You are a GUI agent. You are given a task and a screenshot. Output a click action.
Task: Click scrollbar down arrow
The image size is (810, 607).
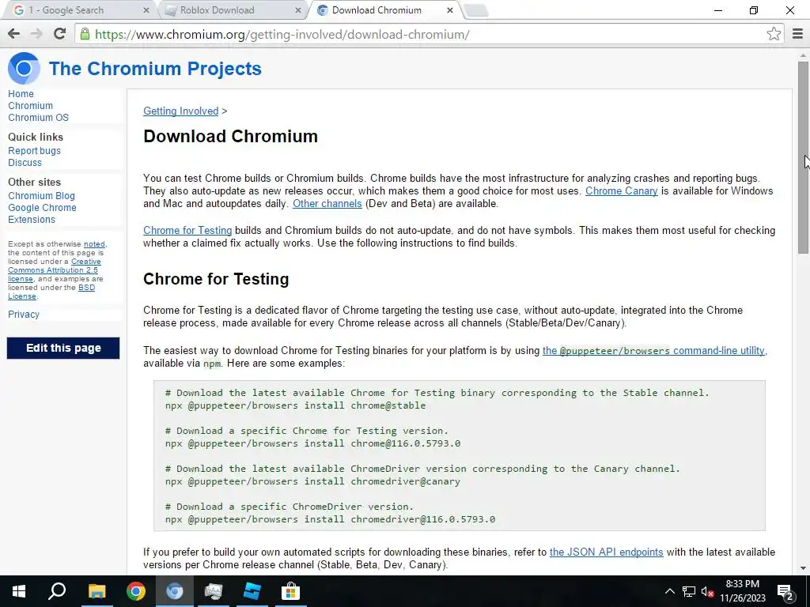pyautogui.click(x=803, y=569)
